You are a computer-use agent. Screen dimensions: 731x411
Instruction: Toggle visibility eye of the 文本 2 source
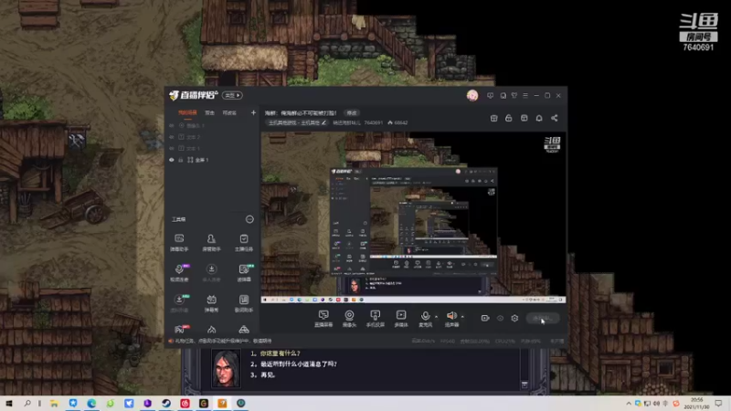point(172,137)
